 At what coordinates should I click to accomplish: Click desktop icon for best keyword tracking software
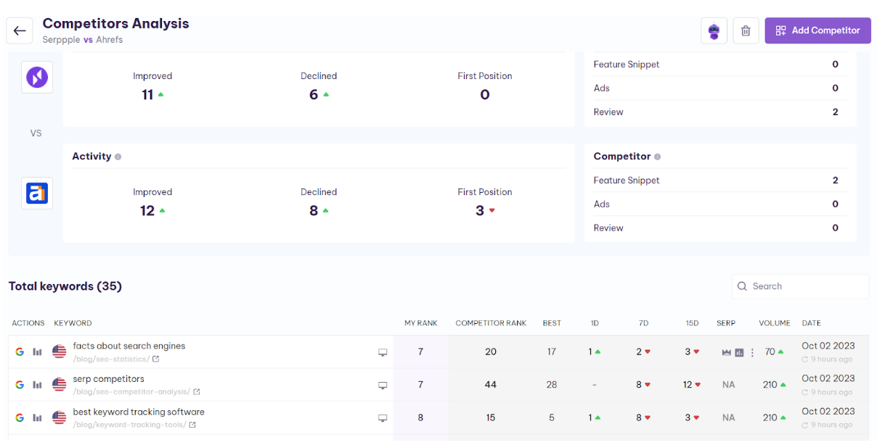pyautogui.click(x=383, y=418)
